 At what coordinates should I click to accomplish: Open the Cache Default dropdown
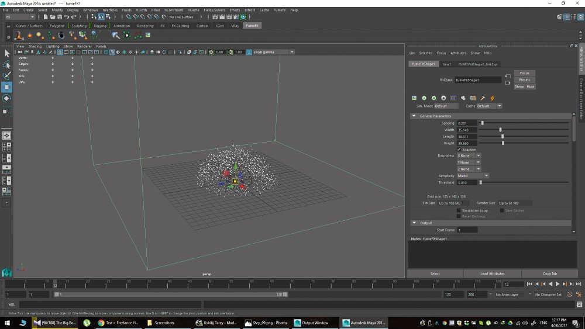coord(489,106)
